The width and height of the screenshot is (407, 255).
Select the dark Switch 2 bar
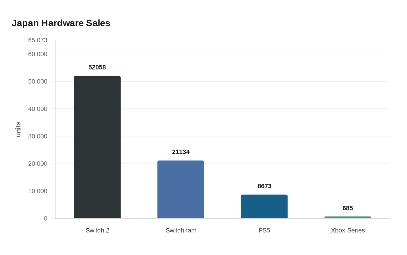click(97, 147)
